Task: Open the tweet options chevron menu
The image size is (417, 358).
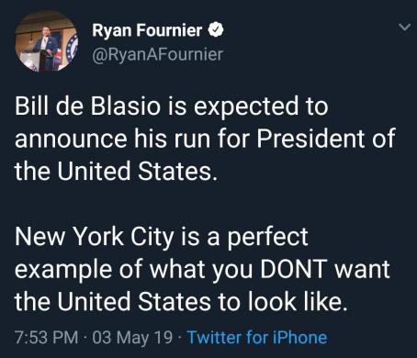Action: point(404,28)
